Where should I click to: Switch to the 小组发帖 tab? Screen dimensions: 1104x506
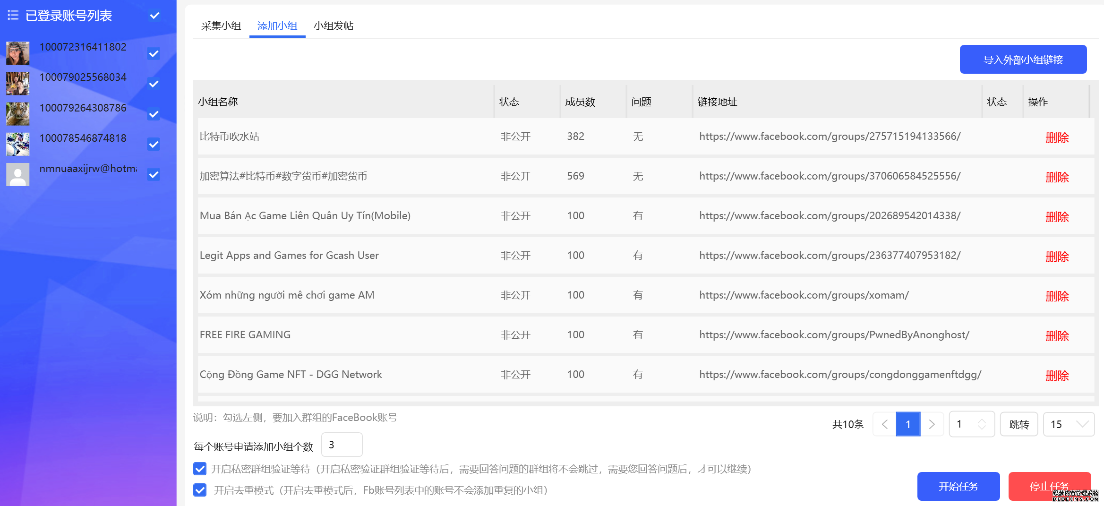pos(334,26)
